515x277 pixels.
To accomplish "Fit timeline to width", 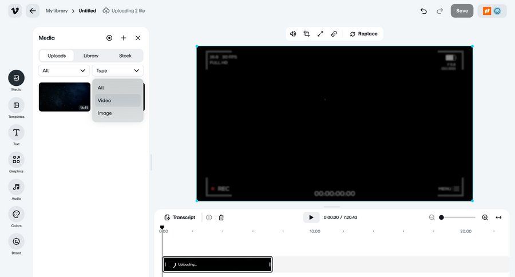I will (498, 217).
